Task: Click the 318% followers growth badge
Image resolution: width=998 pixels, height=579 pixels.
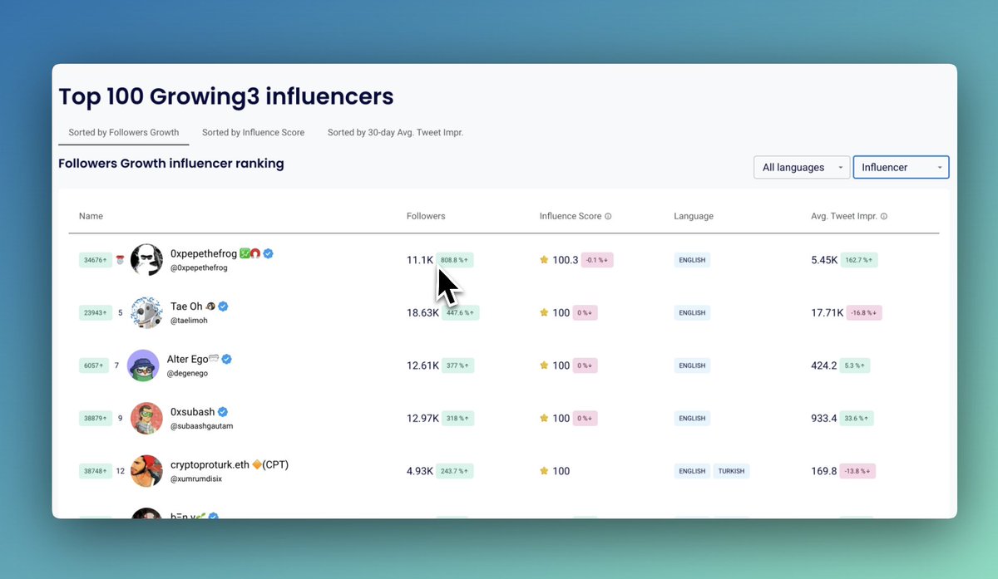Action: (x=457, y=419)
